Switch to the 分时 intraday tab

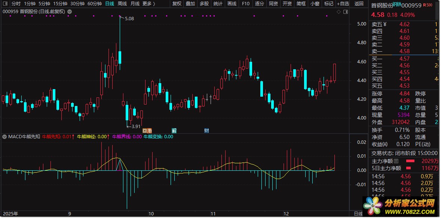16,4
